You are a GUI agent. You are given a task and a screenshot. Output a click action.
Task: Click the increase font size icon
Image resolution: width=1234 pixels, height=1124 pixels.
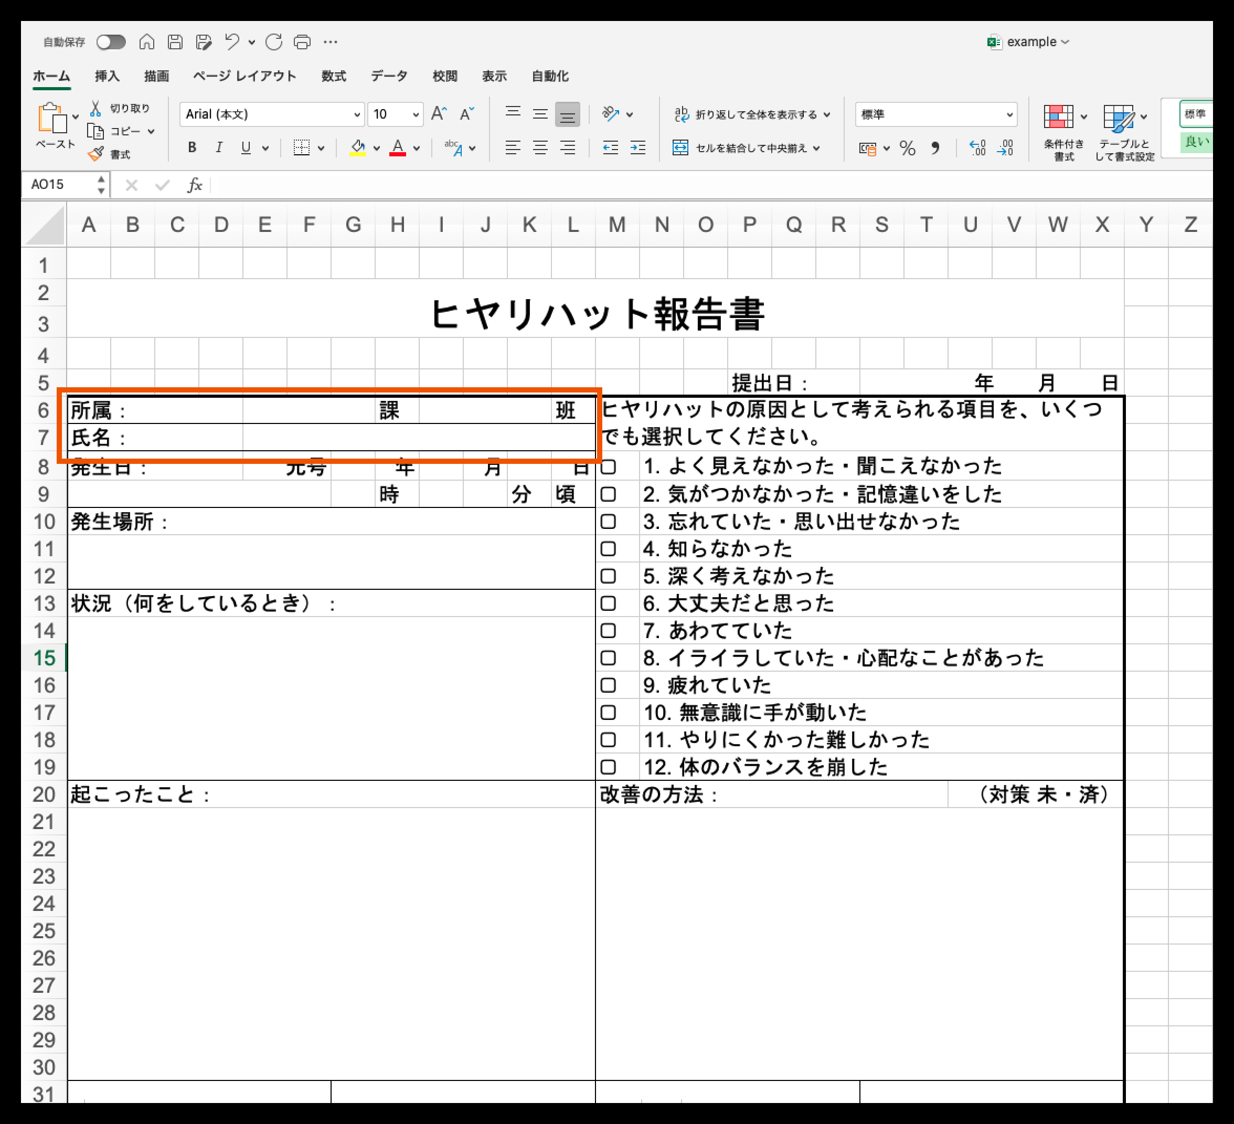439,114
